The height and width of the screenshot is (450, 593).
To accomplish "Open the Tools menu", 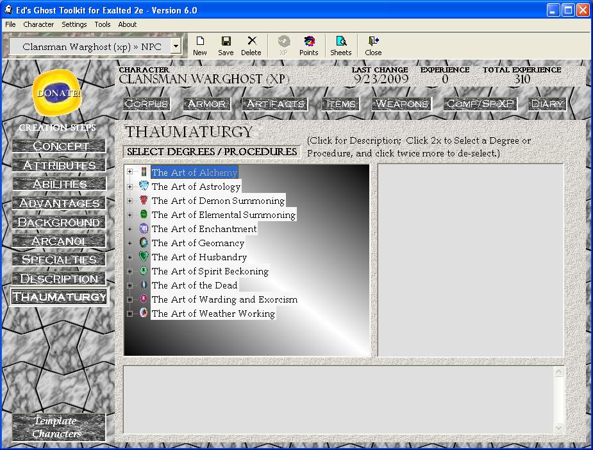I will click(x=103, y=24).
